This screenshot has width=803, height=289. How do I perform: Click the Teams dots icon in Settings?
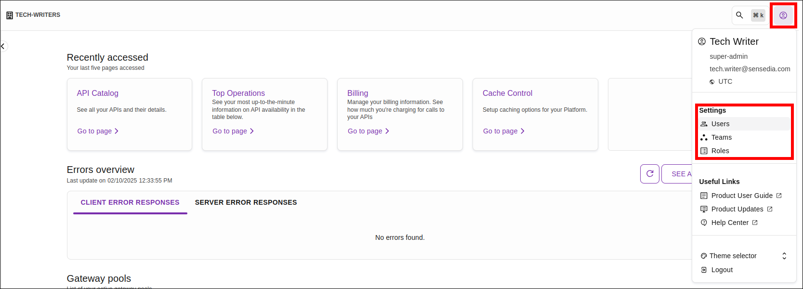pos(704,137)
